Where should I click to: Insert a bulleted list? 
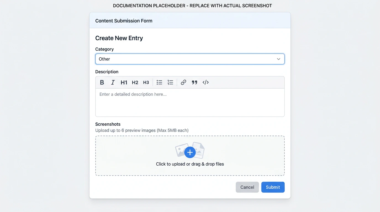click(x=159, y=82)
